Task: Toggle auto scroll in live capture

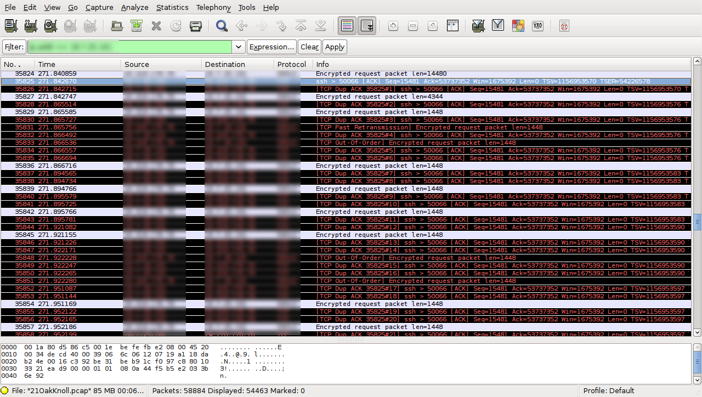Action: [367, 26]
